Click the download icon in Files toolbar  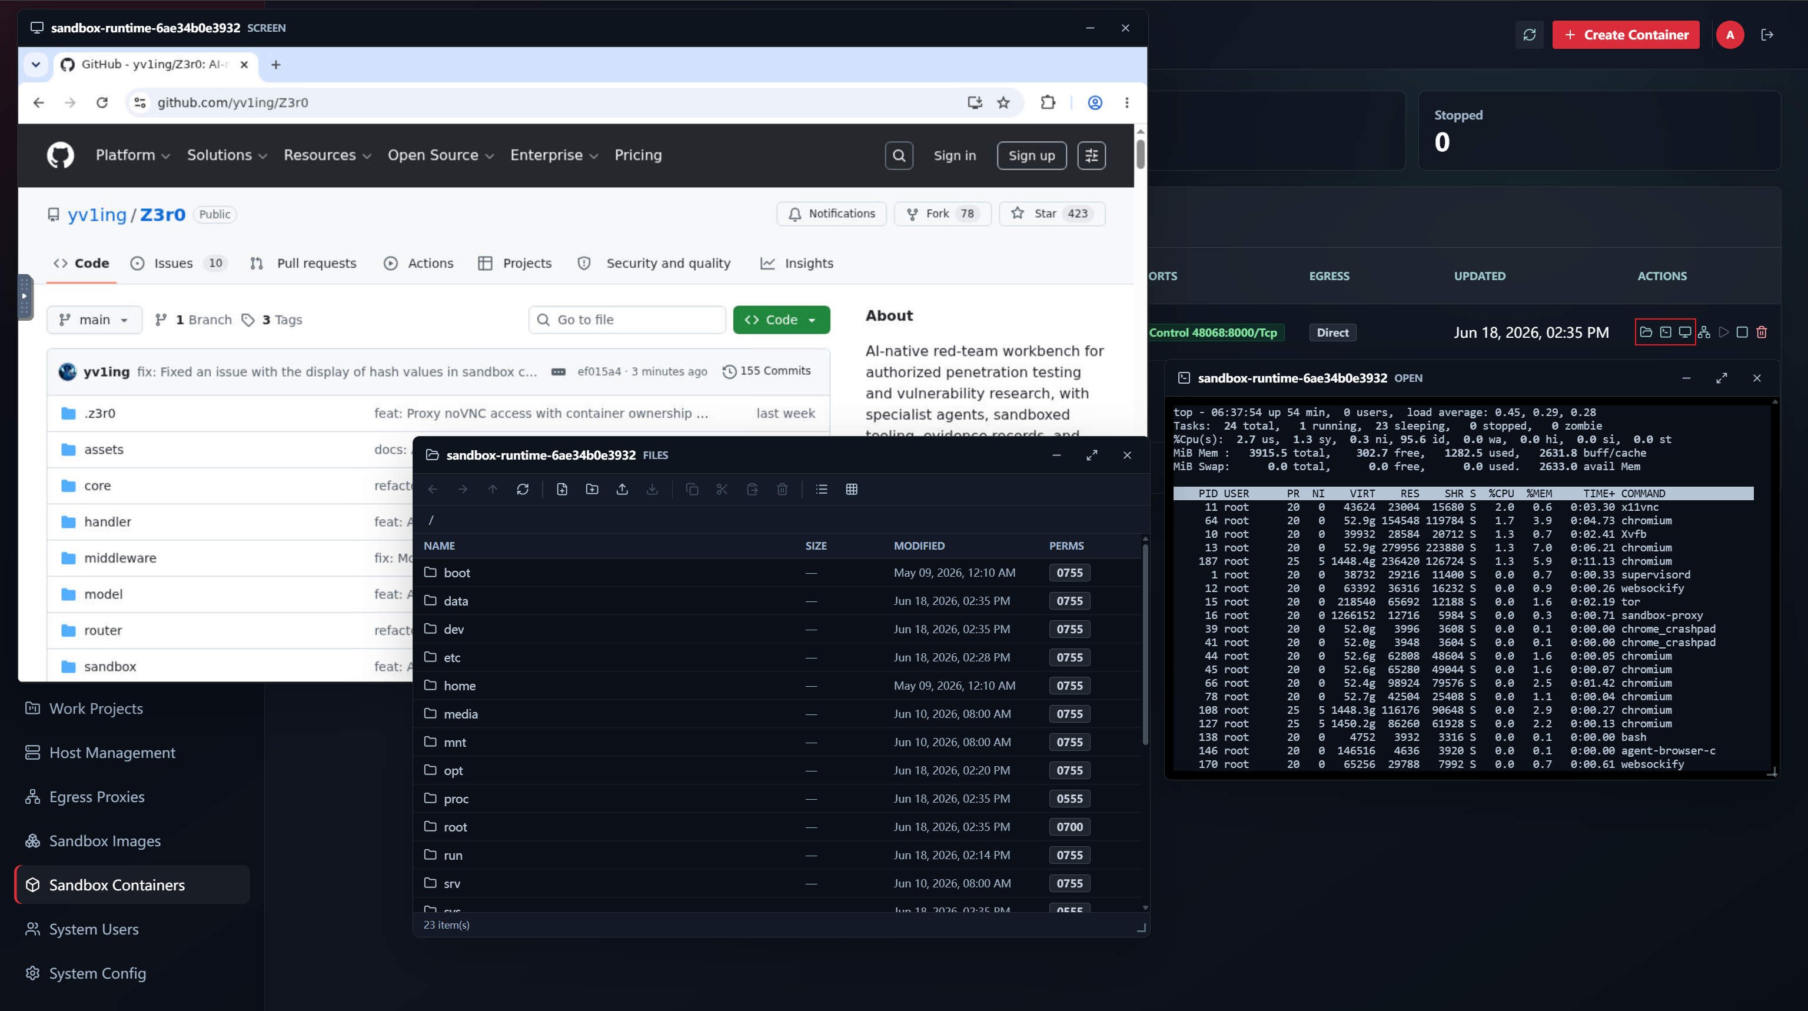pyautogui.click(x=653, y=490)
